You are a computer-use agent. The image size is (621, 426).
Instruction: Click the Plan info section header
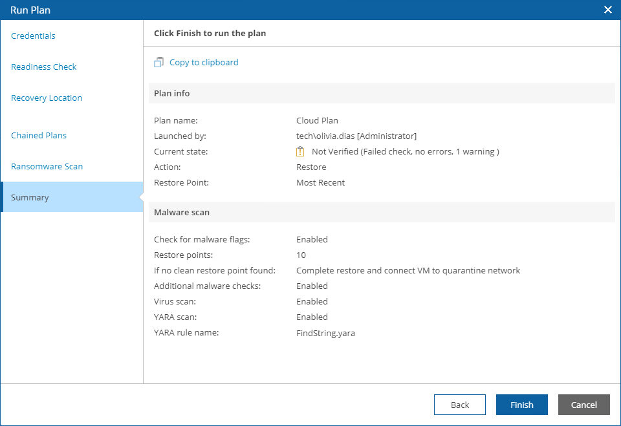tap(172, 94)
